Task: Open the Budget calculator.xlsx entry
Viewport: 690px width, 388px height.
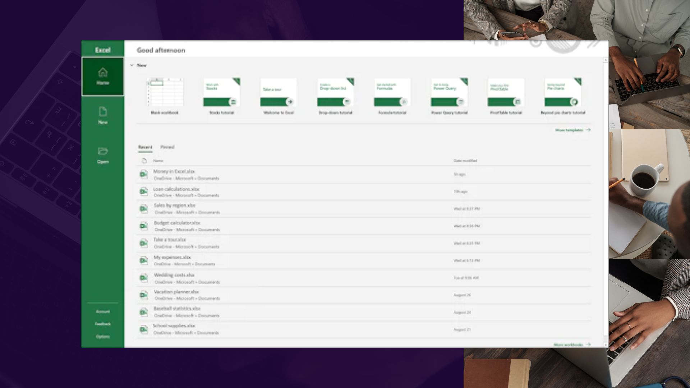Action: (x=363, y=226)
